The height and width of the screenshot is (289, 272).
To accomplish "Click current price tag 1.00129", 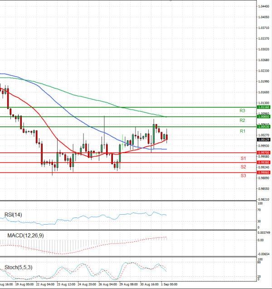I will (x=263, y=140).
